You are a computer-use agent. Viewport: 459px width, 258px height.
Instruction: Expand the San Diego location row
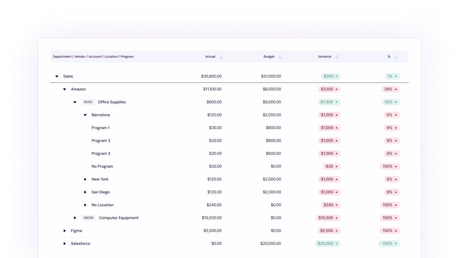85,192
